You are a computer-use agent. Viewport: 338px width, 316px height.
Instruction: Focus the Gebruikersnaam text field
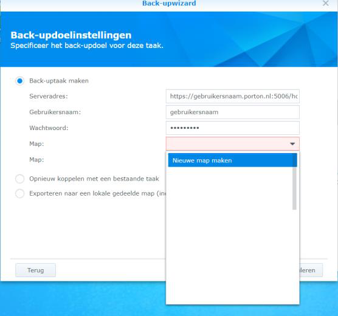point(233,112)
